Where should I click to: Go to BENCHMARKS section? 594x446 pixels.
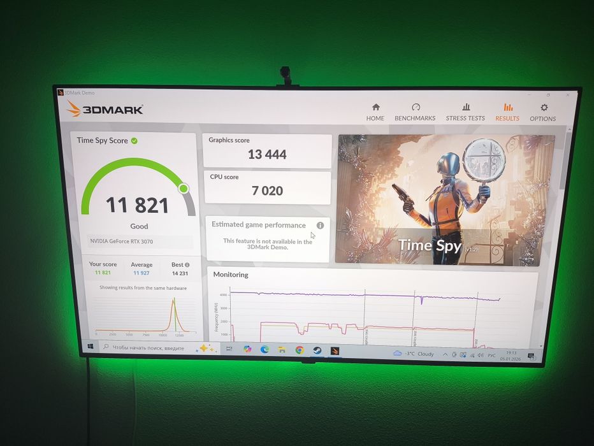415,112
